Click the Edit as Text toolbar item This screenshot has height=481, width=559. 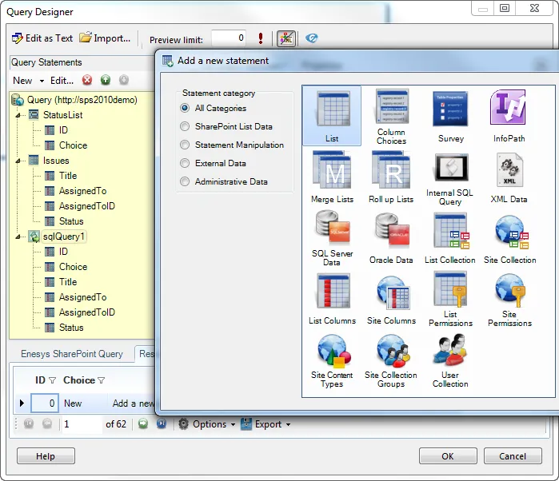click(x=42, y=38)
